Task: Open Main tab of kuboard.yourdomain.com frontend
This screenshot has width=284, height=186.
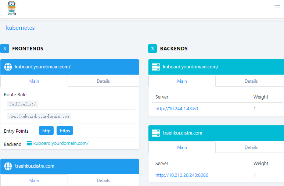Action: click(34, 81)
